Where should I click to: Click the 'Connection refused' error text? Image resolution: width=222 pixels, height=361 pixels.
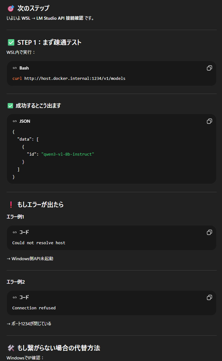tap(34, 308)
